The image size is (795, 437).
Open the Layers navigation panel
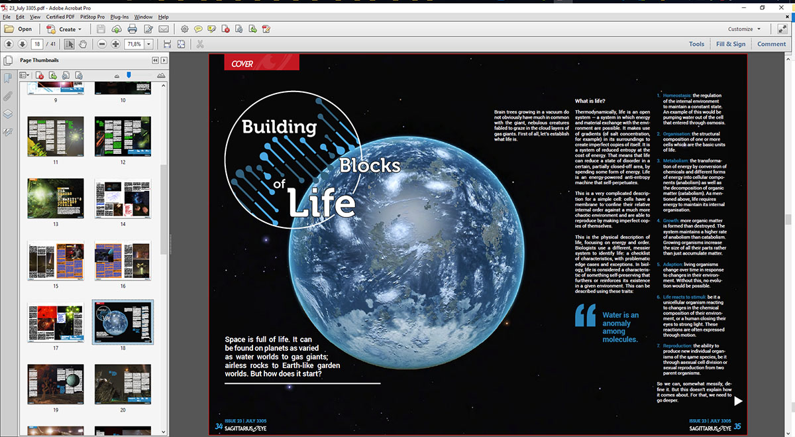click(x=7, y=114)
